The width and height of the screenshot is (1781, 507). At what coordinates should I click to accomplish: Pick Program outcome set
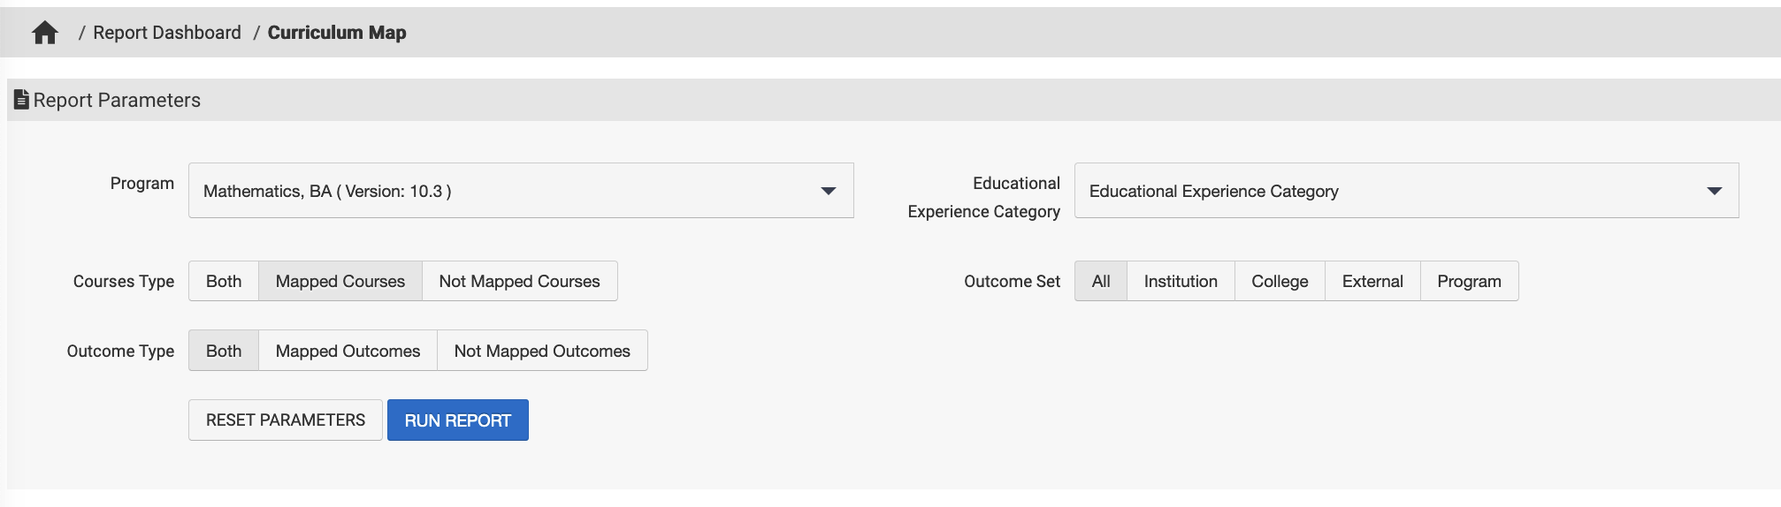1469,281
